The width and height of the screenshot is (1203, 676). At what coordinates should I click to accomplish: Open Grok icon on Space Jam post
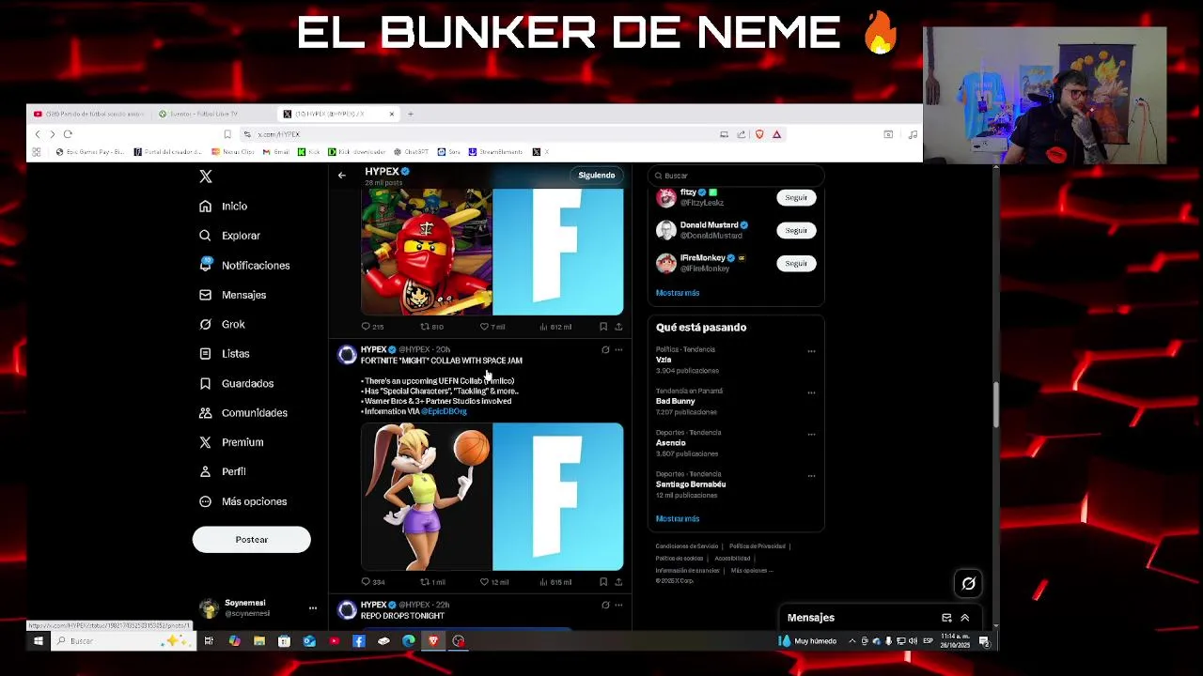[605, 350]
